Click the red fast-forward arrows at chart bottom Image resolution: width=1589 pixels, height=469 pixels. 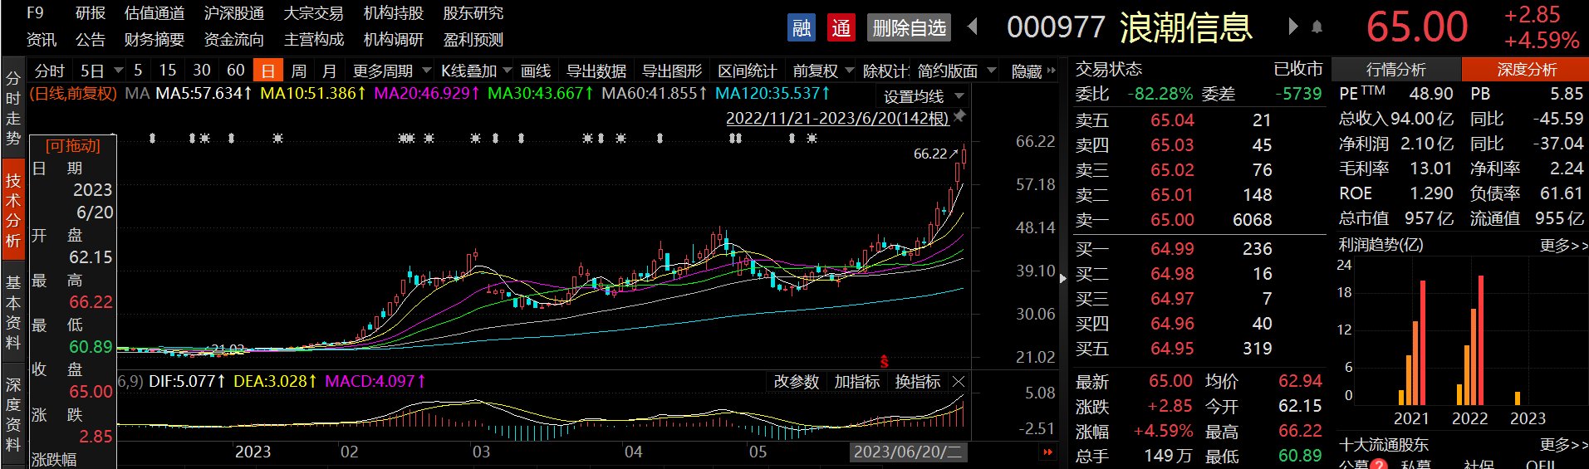[1048, 452]
